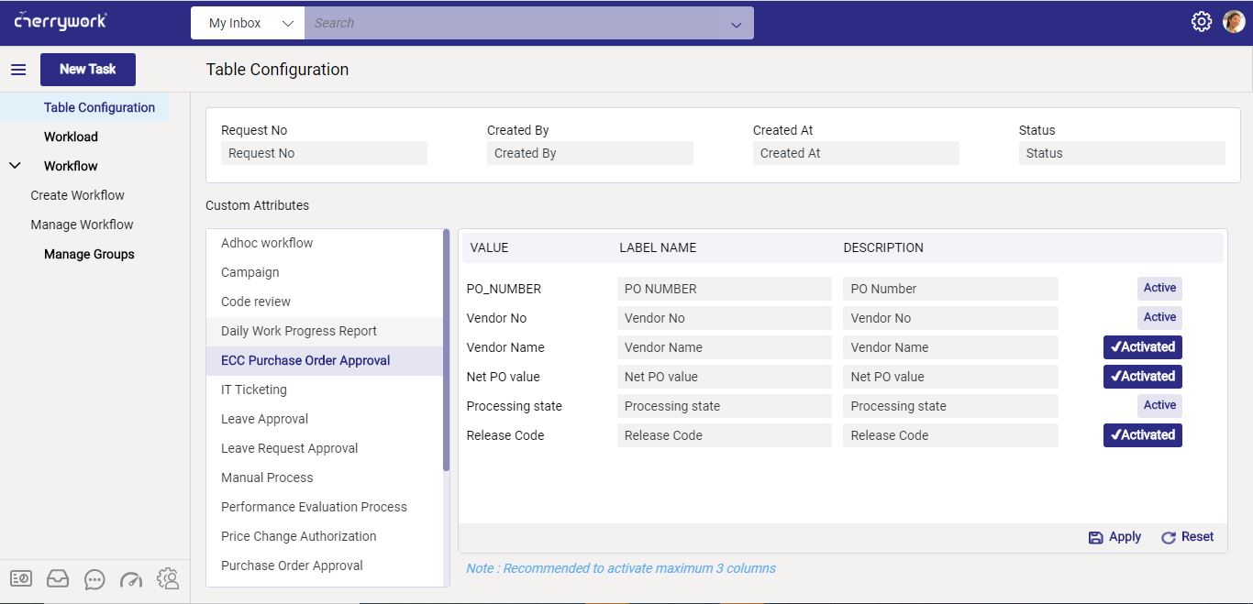The width and height of the screenshot is (1253, 604).
Task: Toggle the hamburger menu icon
Action: point(18,70)
